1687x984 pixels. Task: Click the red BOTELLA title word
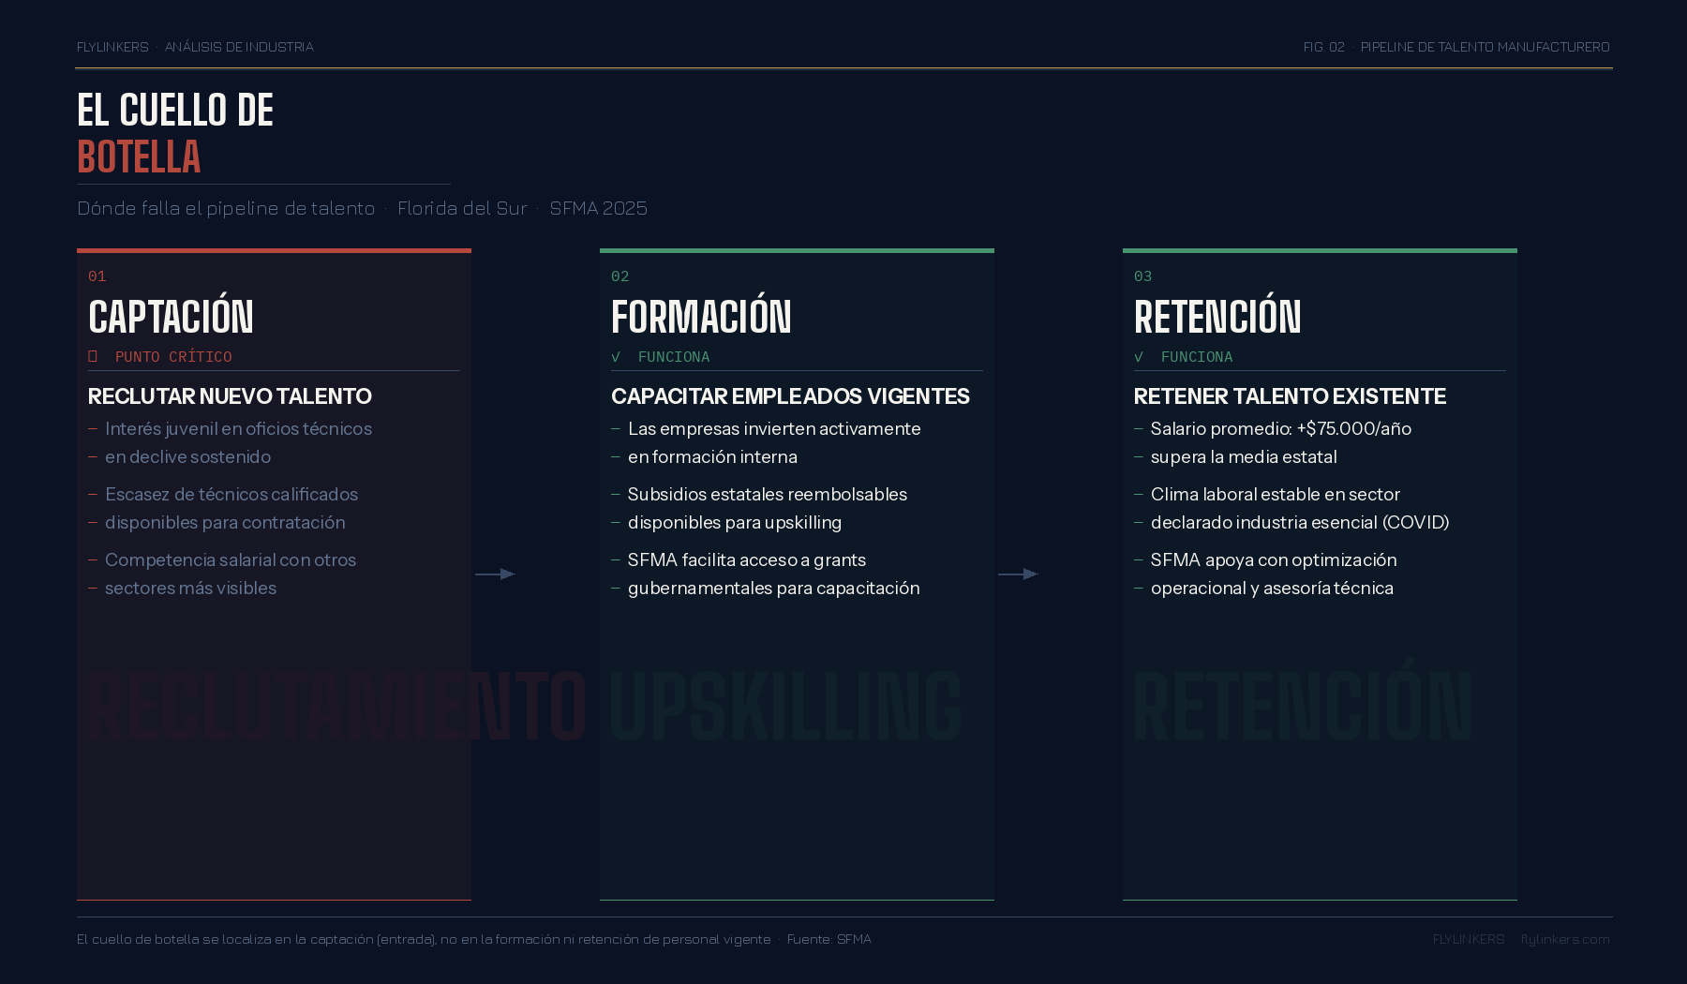click(x=139, y=157)
